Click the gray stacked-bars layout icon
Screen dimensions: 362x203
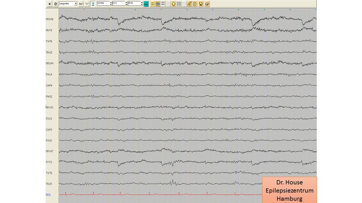click(x=163, y=4)
